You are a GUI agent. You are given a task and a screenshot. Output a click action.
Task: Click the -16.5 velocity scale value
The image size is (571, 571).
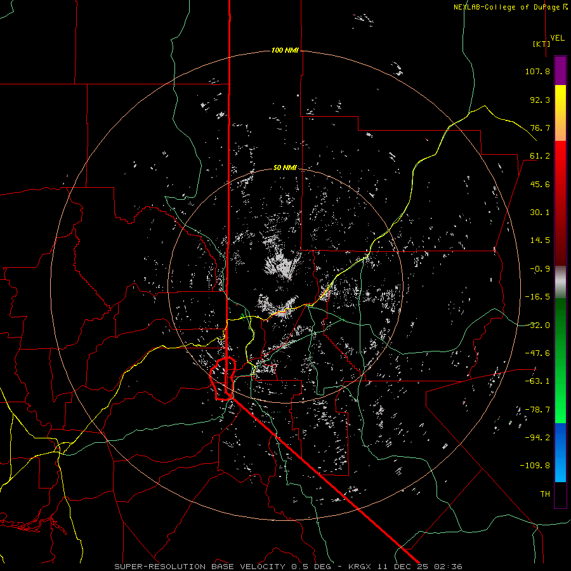(x=537, y=297)
